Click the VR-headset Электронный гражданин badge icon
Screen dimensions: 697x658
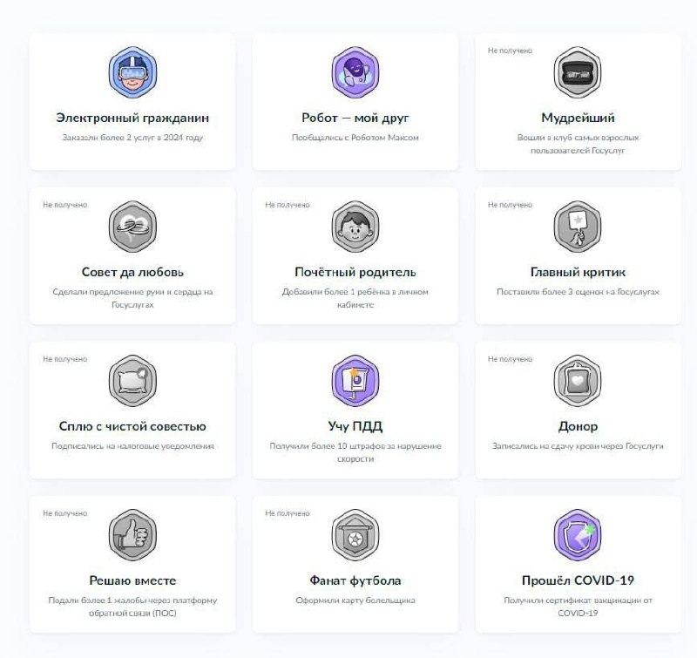pyautogui.click(x=132, y=72)
